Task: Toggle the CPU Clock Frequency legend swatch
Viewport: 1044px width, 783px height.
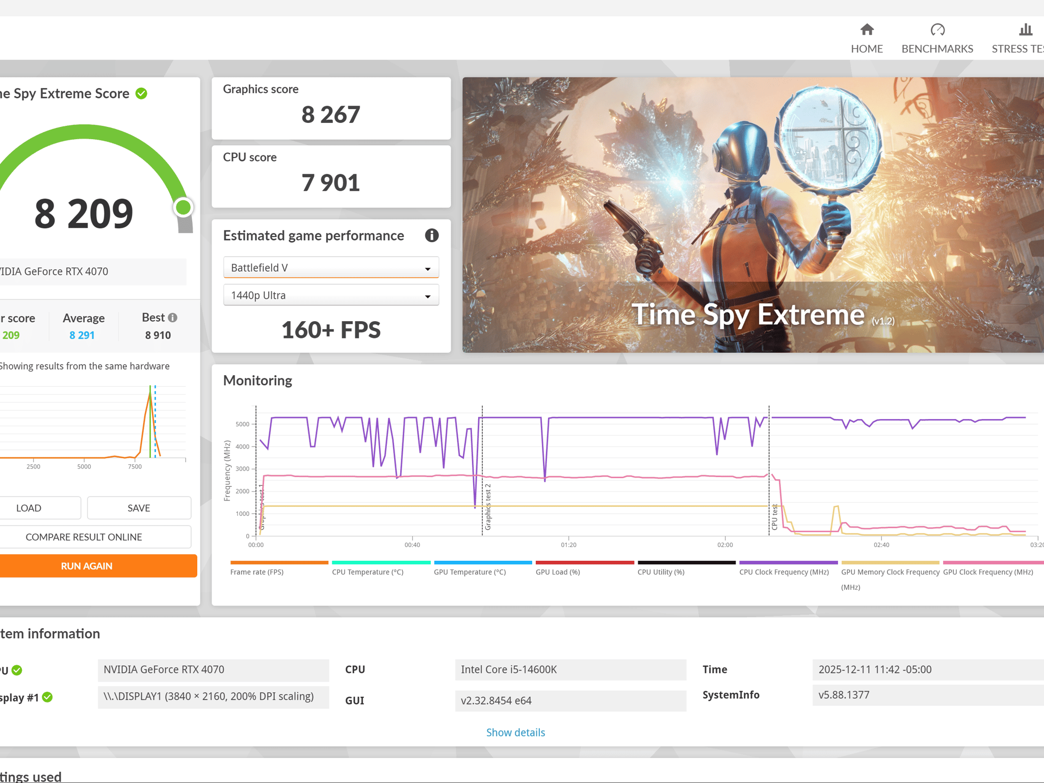Action: point(789,563)
